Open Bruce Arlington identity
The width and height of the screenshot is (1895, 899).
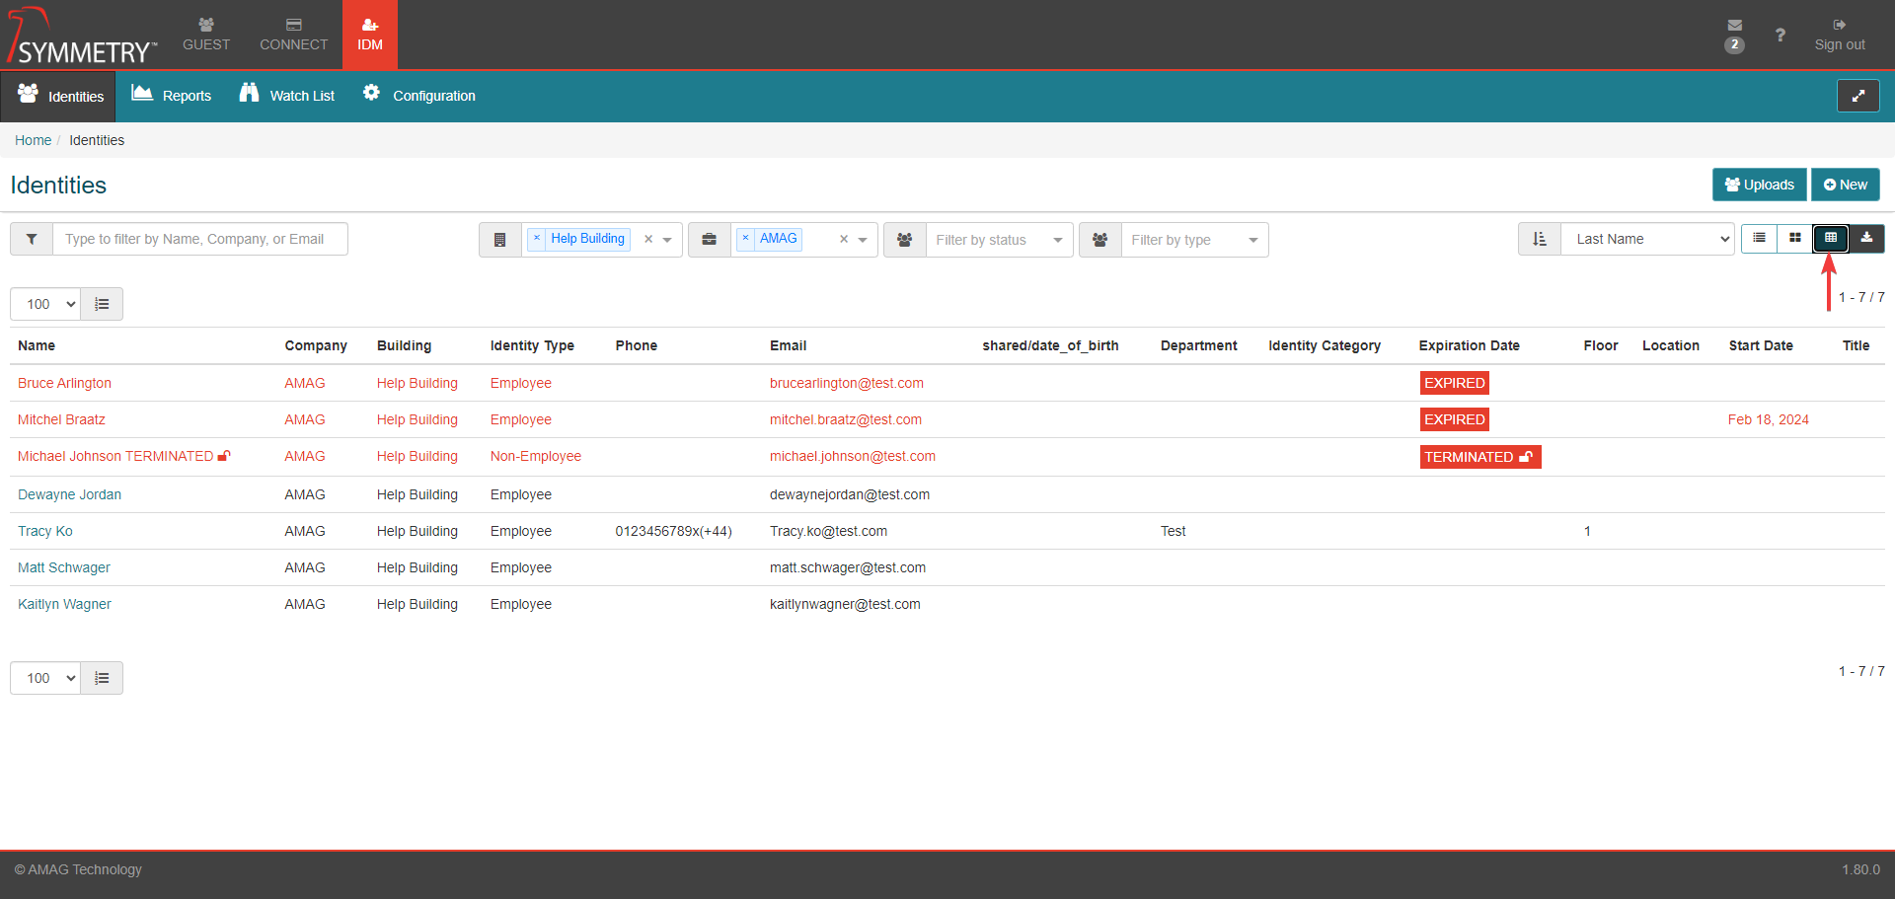click(64, 383)
